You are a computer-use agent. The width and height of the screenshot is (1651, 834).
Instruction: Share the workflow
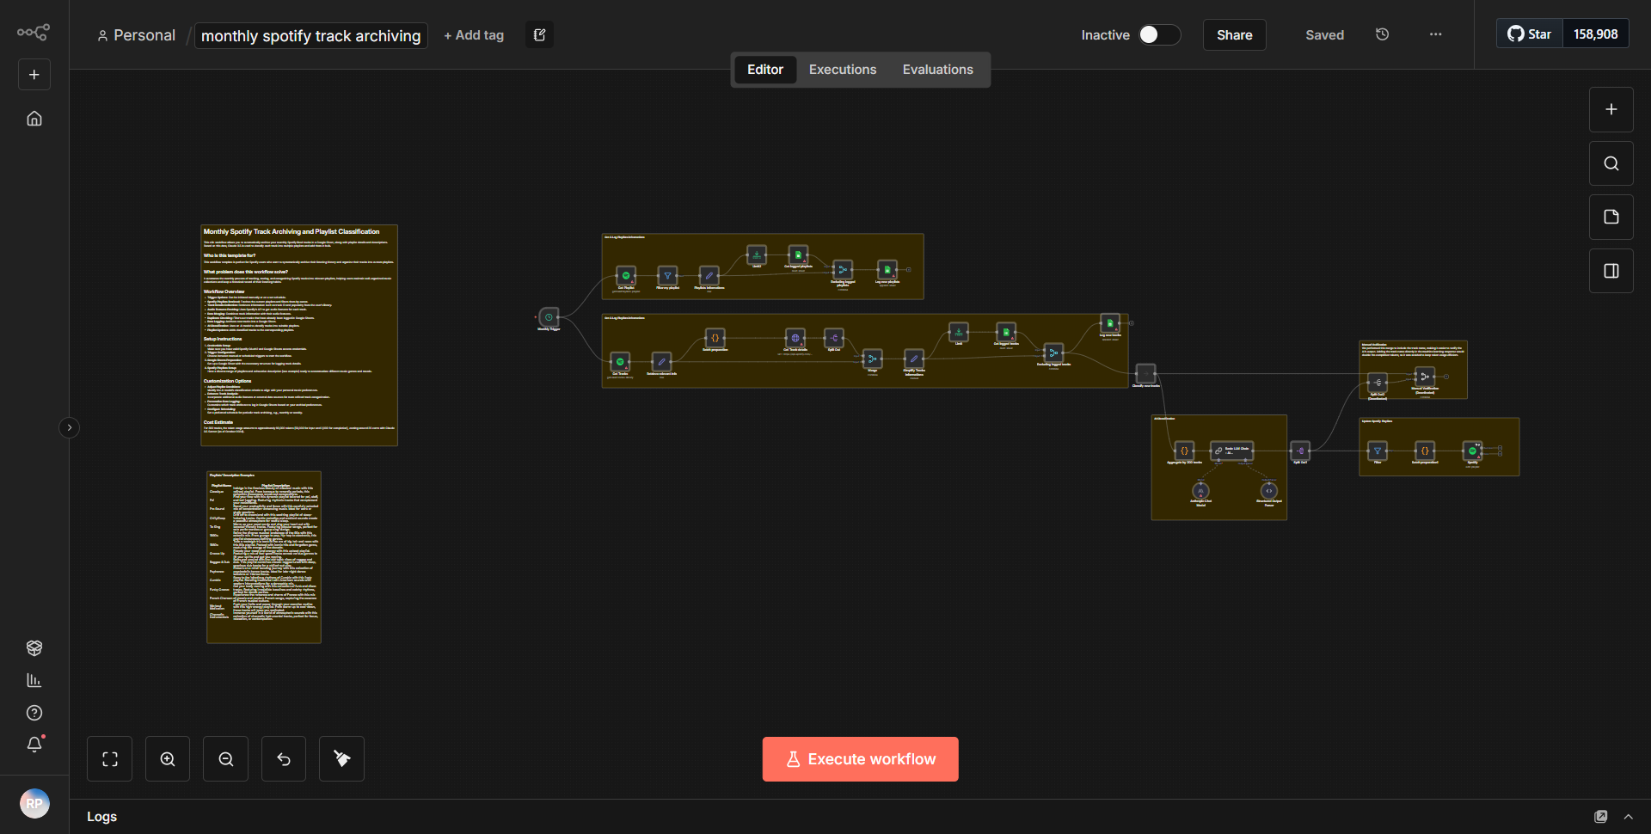coord(1234,34)
